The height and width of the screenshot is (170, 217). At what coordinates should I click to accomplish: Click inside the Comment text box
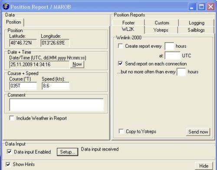coord(56,105)
